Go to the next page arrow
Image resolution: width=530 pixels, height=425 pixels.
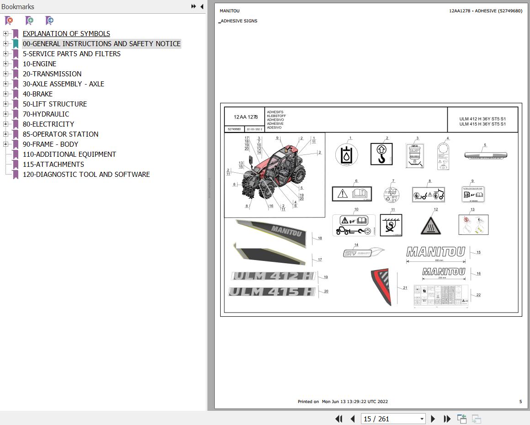(433, 419)
